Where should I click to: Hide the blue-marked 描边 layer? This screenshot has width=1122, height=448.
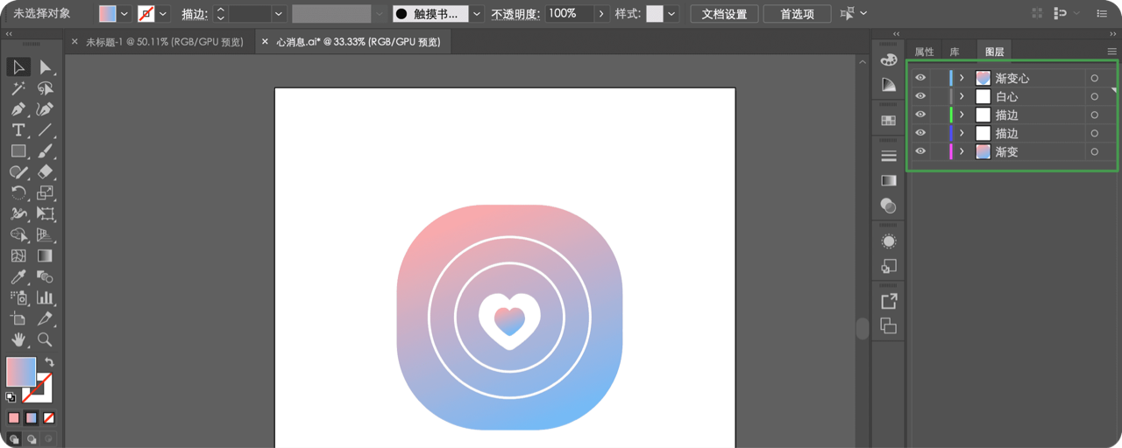[920, 133]
